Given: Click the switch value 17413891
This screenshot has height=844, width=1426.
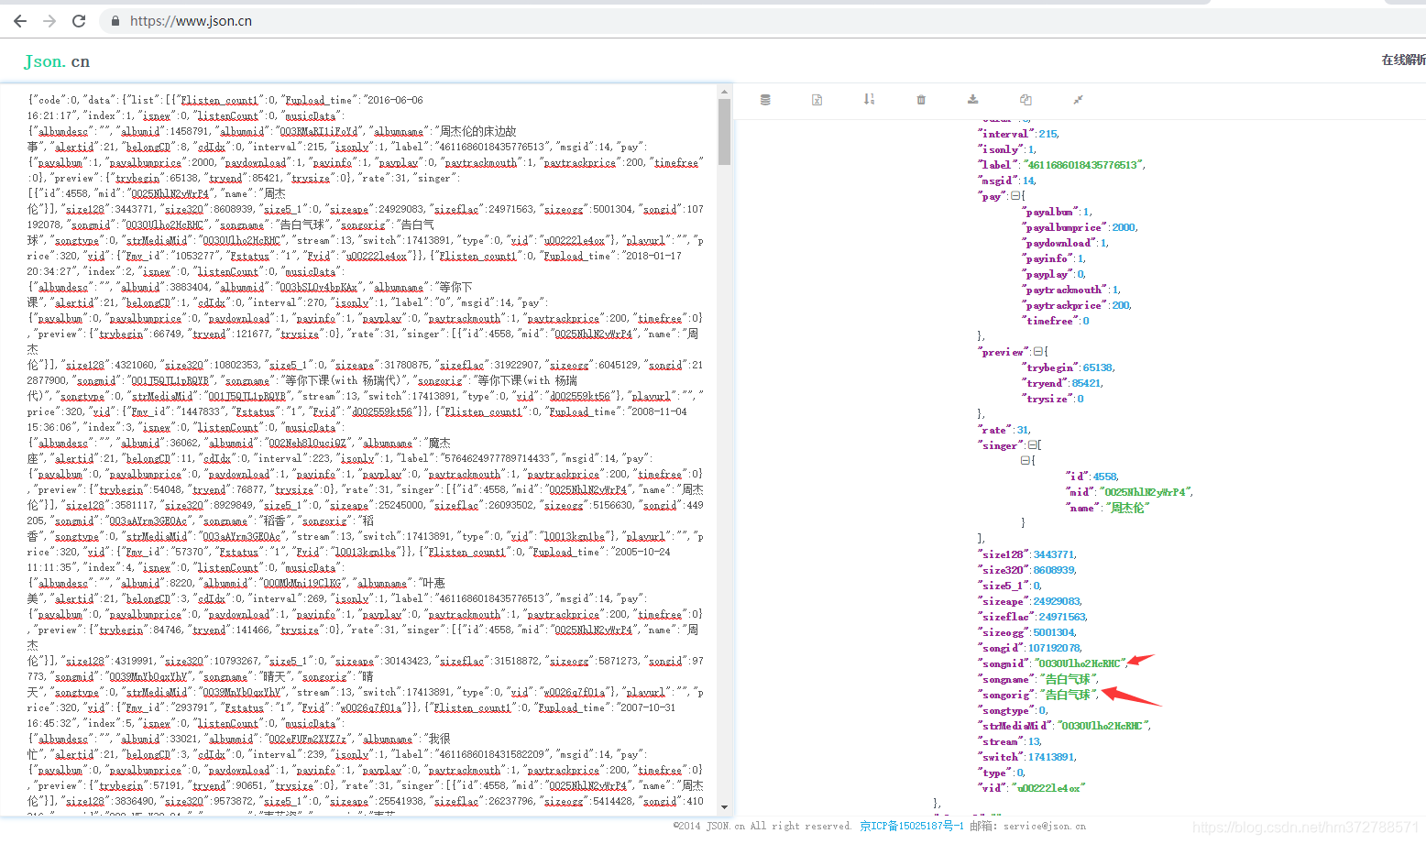Looking at the screenshot, I should pyautogui.click(x=1051, y=757).
